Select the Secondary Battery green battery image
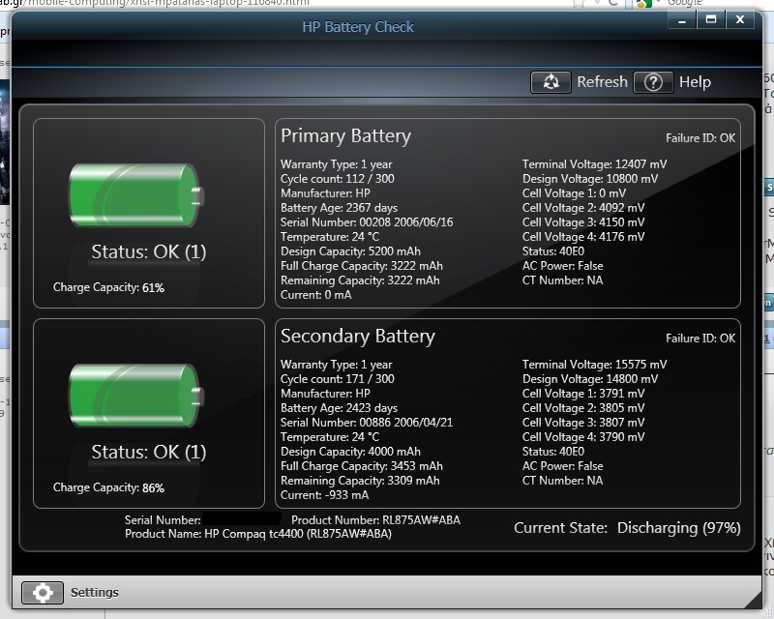This screenshot has height=619, width=774. 136,396
